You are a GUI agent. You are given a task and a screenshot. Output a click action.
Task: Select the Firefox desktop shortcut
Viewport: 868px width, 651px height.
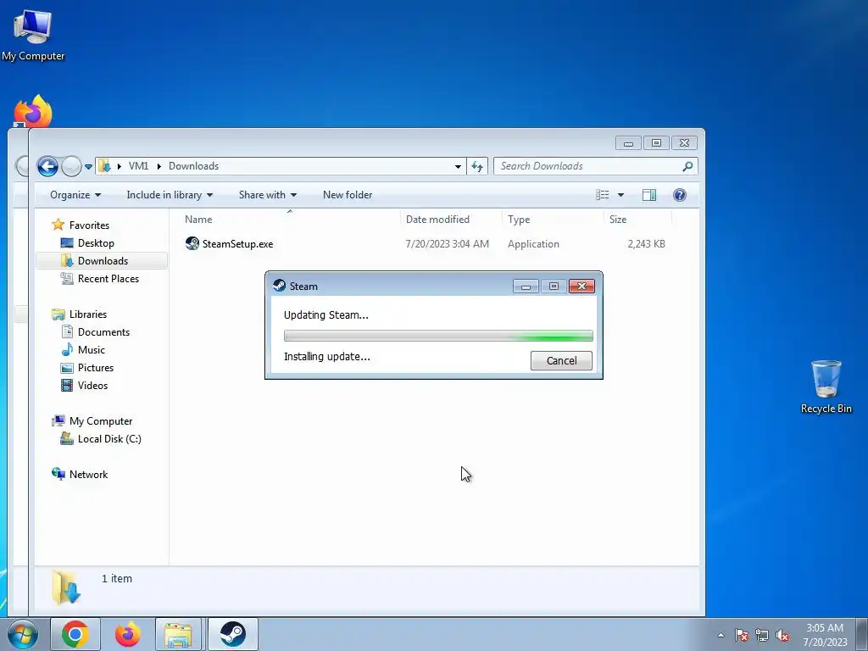tap(33, 111)
